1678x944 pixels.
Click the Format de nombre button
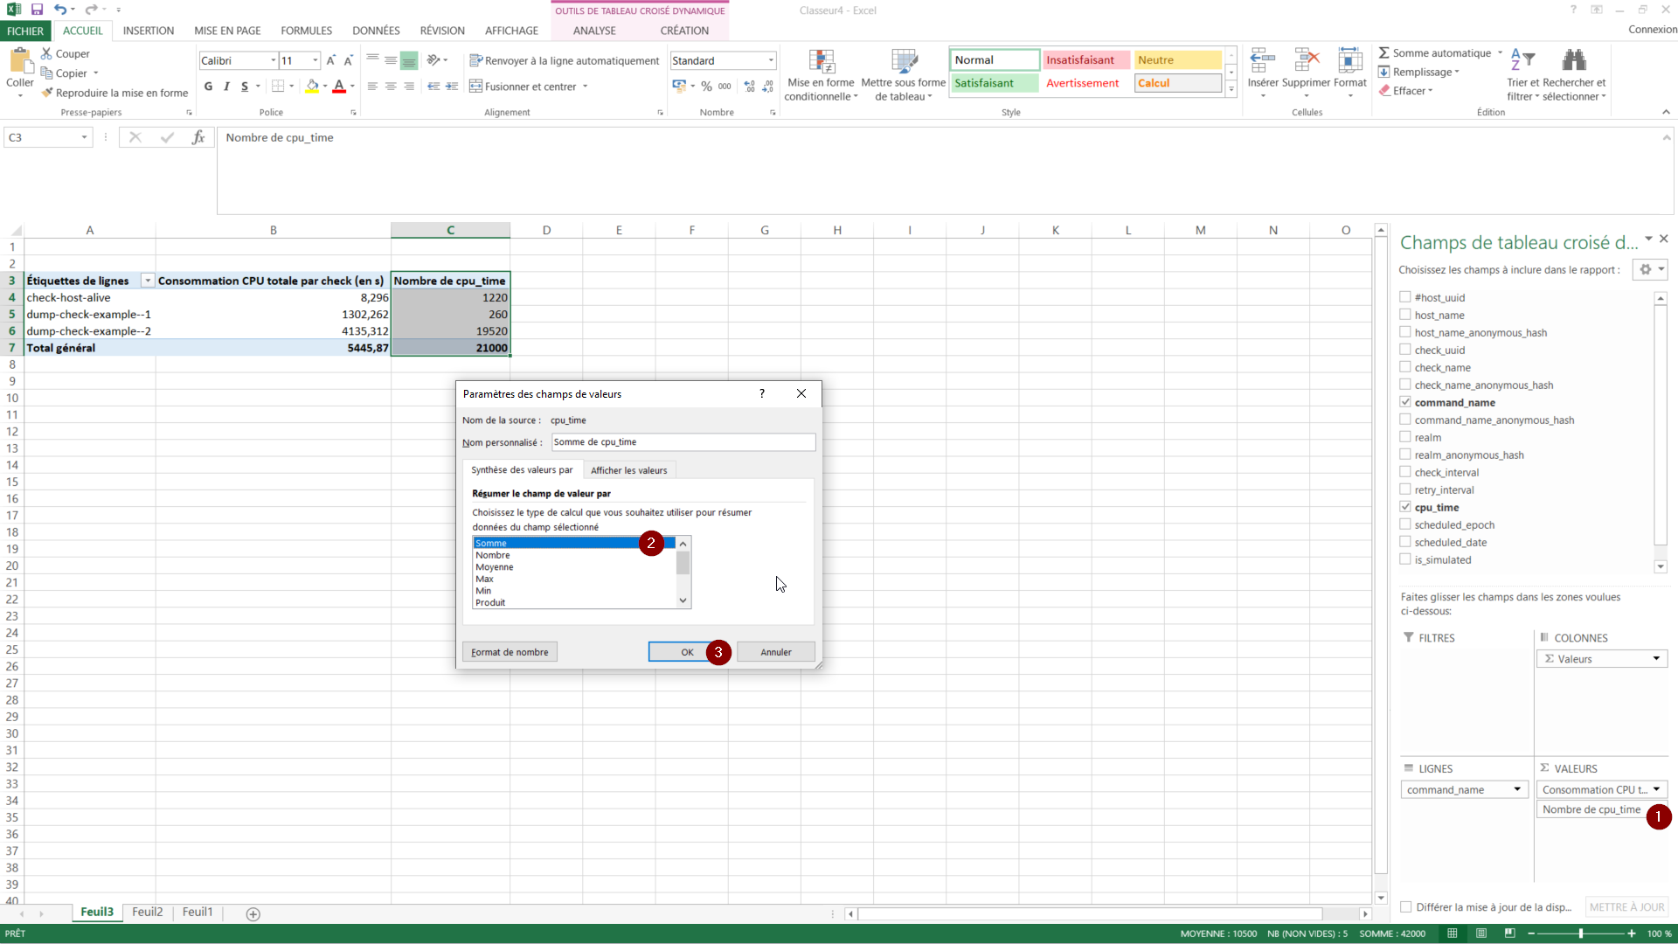pyautogui.click(x=510, y=652)
